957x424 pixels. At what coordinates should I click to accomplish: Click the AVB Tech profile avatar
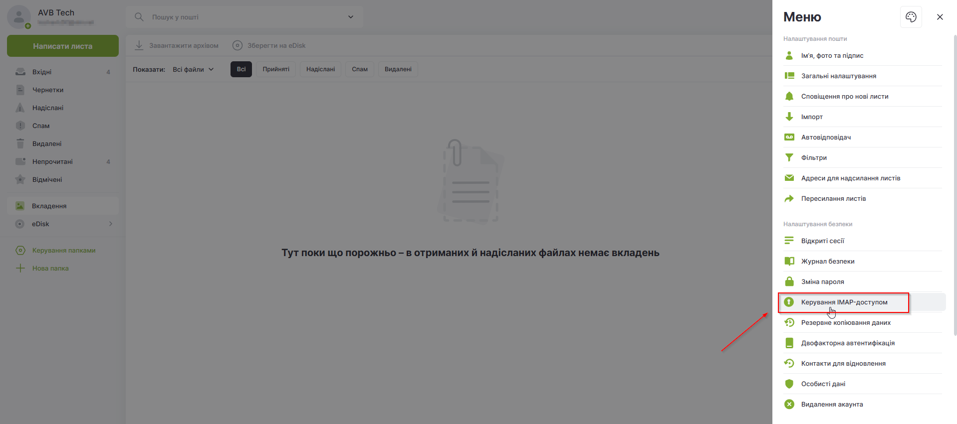coord(19,17)
